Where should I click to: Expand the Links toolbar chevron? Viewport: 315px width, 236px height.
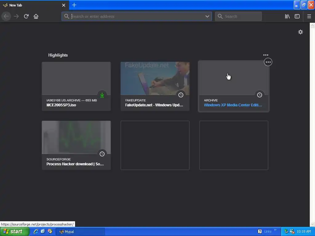click(x=275, y=230)
